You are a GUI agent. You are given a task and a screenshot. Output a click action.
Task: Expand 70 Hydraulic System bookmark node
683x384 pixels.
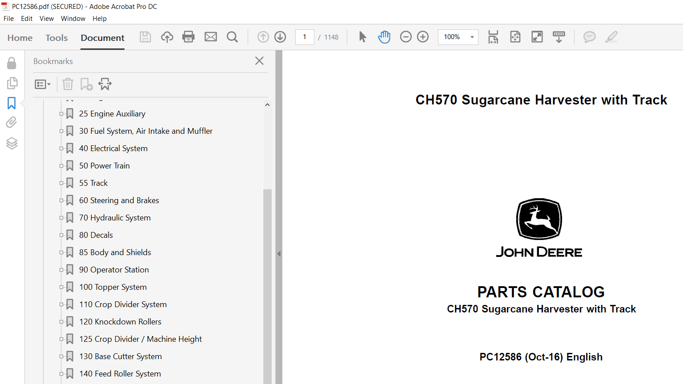[x=61, y=218]
